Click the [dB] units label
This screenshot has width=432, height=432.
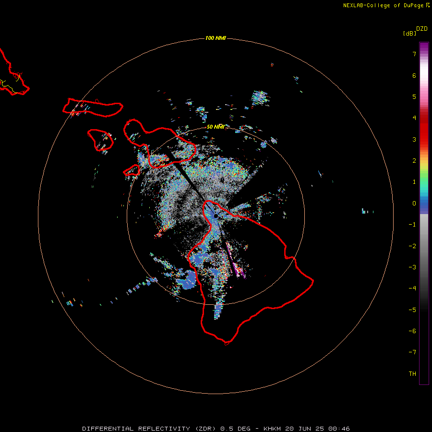click(410, 33)
